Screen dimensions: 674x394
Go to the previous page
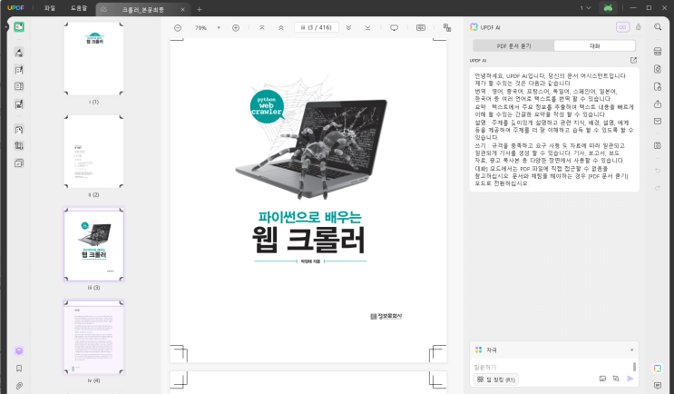point(280,27)
